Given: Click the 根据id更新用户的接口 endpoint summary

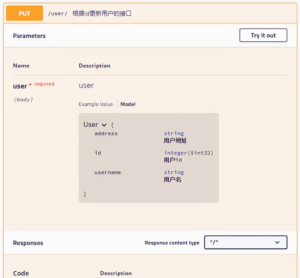Looking at the screenshot, I should [101, 13].
